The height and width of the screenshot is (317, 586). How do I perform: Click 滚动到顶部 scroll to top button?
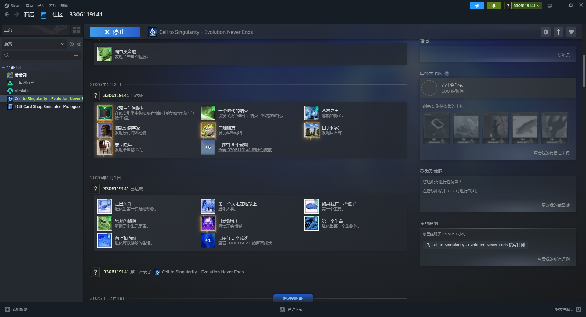(x=293, y=298)
